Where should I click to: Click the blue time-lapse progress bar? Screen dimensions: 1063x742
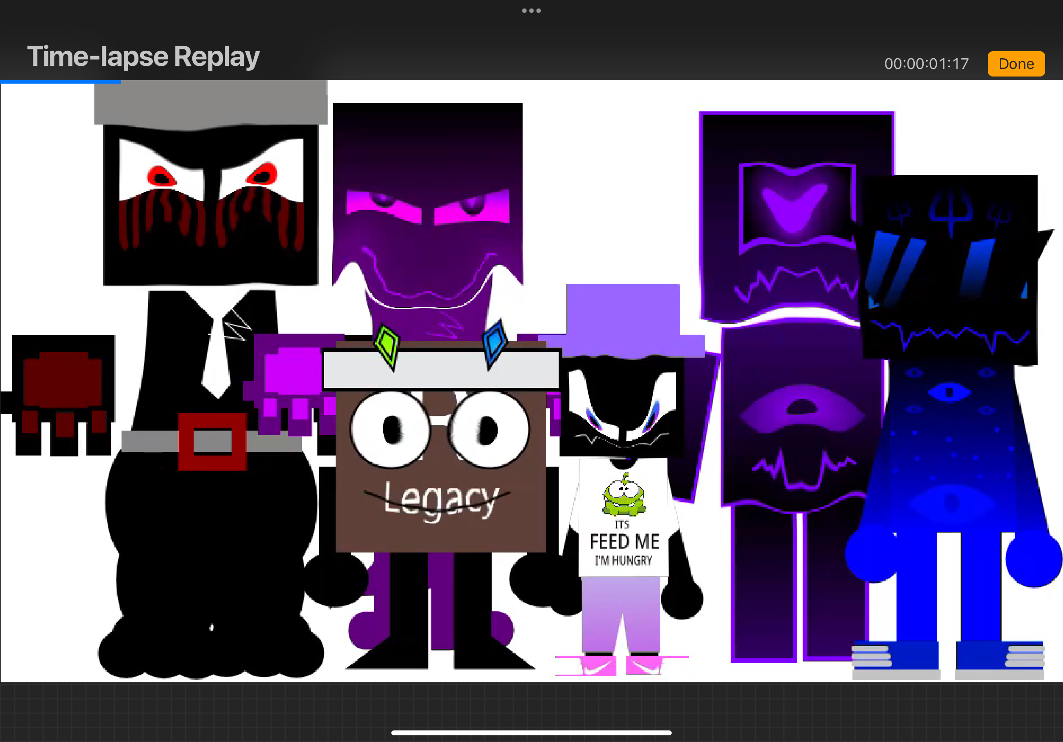pos(61,82)
